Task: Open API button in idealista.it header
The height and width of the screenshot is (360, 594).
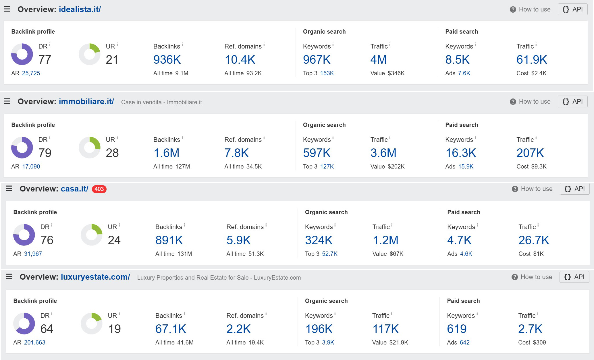Action: pyautogui.click(x=573, y=9)
